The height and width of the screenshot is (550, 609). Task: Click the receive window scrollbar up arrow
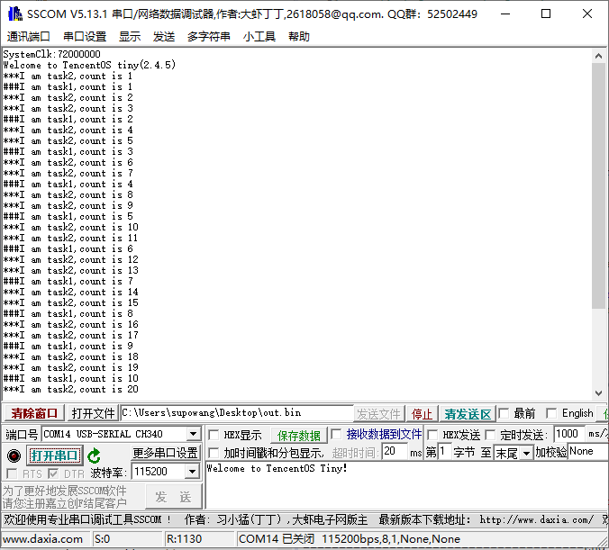click(598, 57)
